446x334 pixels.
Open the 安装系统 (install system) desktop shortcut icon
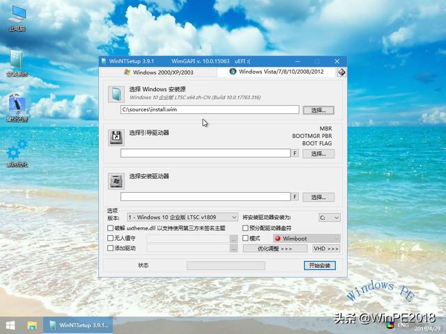(x=17, y=63)
